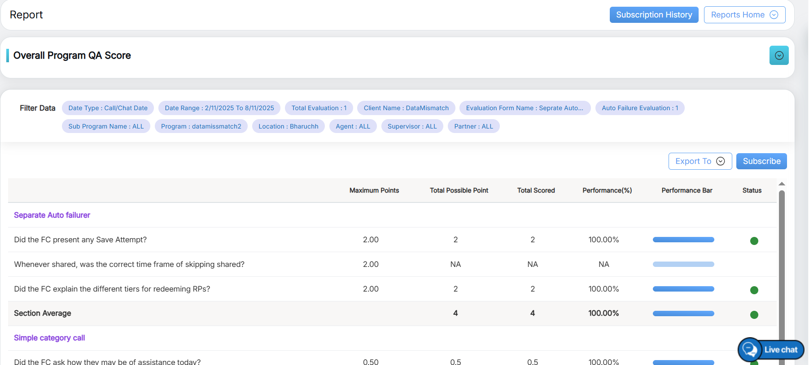Click the Auto Failure Evaluation filter chip
The image size is (809, 365).
pyautogui.click(x=639, y=108)
